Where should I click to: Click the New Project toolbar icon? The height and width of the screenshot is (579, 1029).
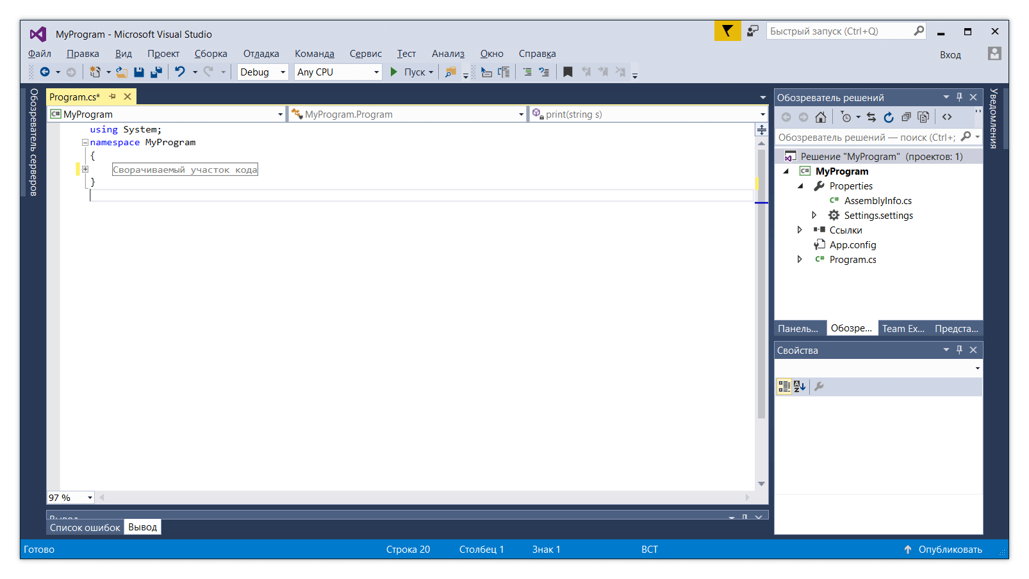click(x=95, y=72)
